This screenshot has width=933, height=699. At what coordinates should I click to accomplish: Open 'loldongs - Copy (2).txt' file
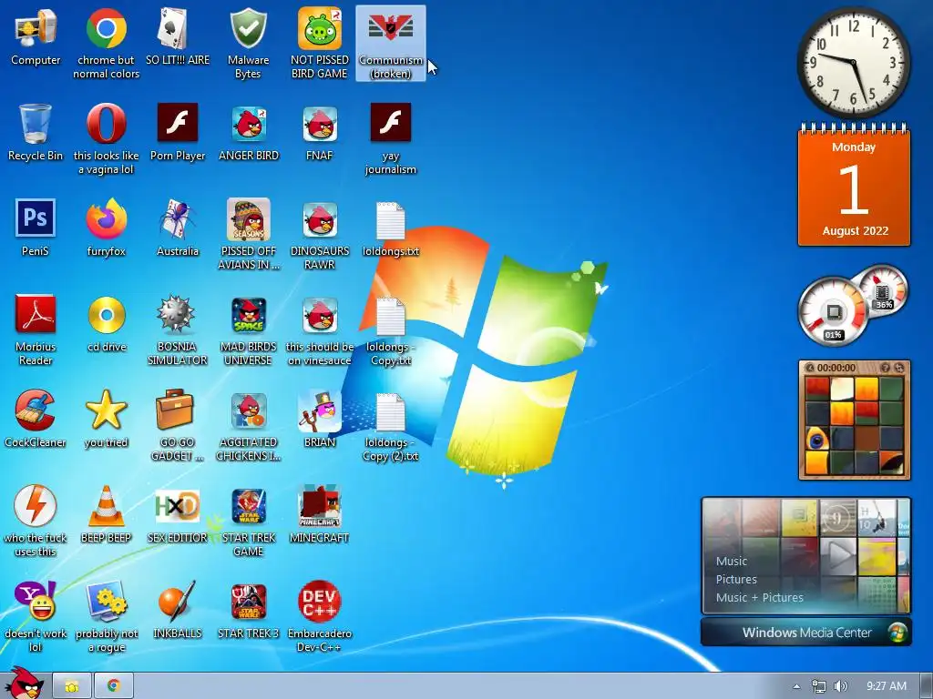click(390, 426)
